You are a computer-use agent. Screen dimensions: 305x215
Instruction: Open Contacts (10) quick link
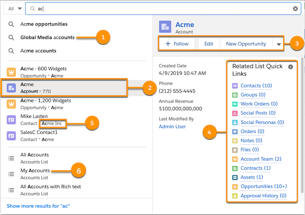click(256, 86)
